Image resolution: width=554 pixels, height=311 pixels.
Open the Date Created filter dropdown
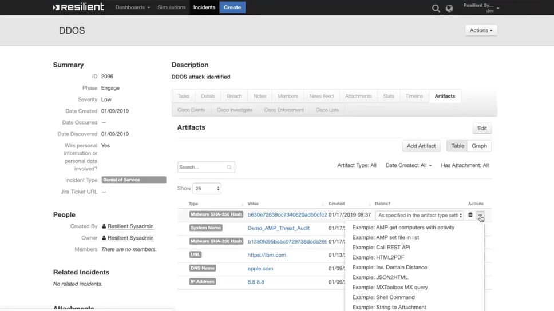tap(409, 165)
